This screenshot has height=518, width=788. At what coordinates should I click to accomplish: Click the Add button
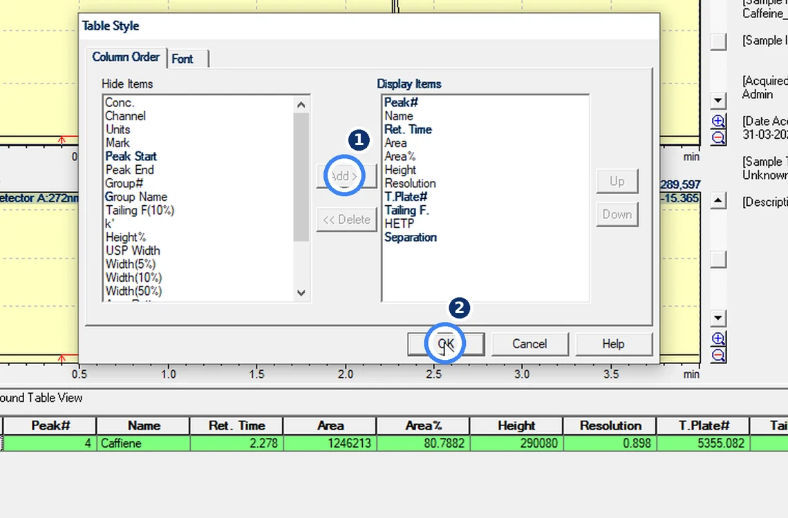pos(347,176)
